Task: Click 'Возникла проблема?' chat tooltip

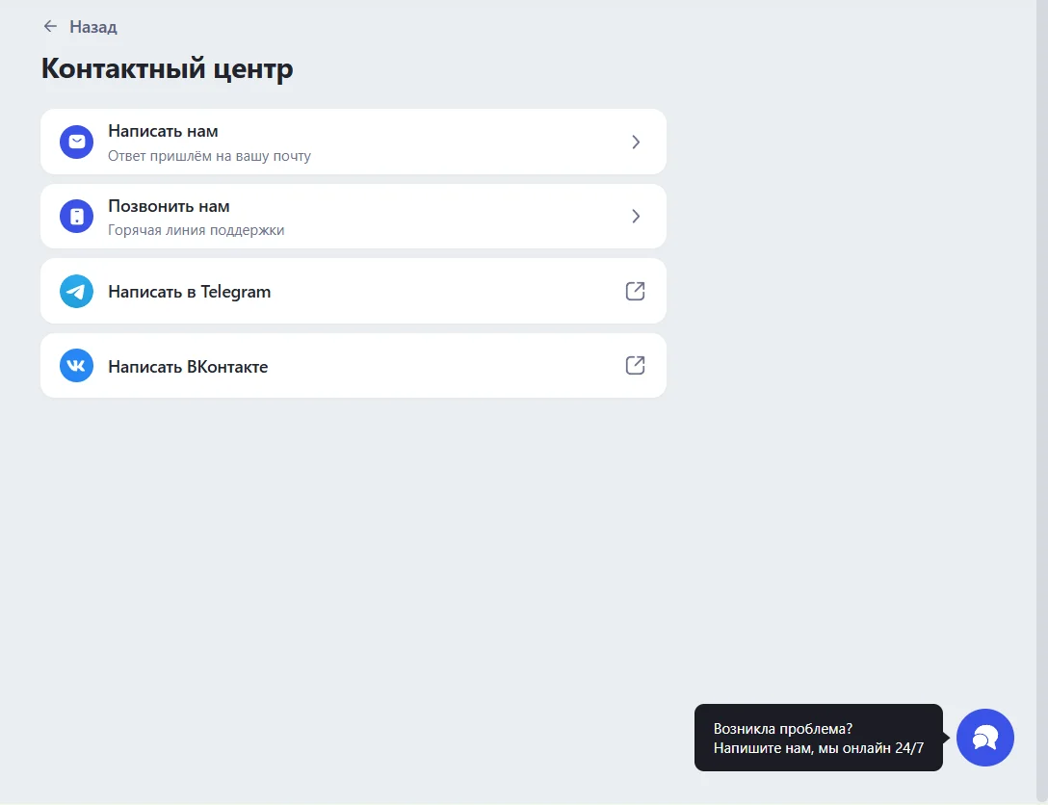Action: [819, 738]
